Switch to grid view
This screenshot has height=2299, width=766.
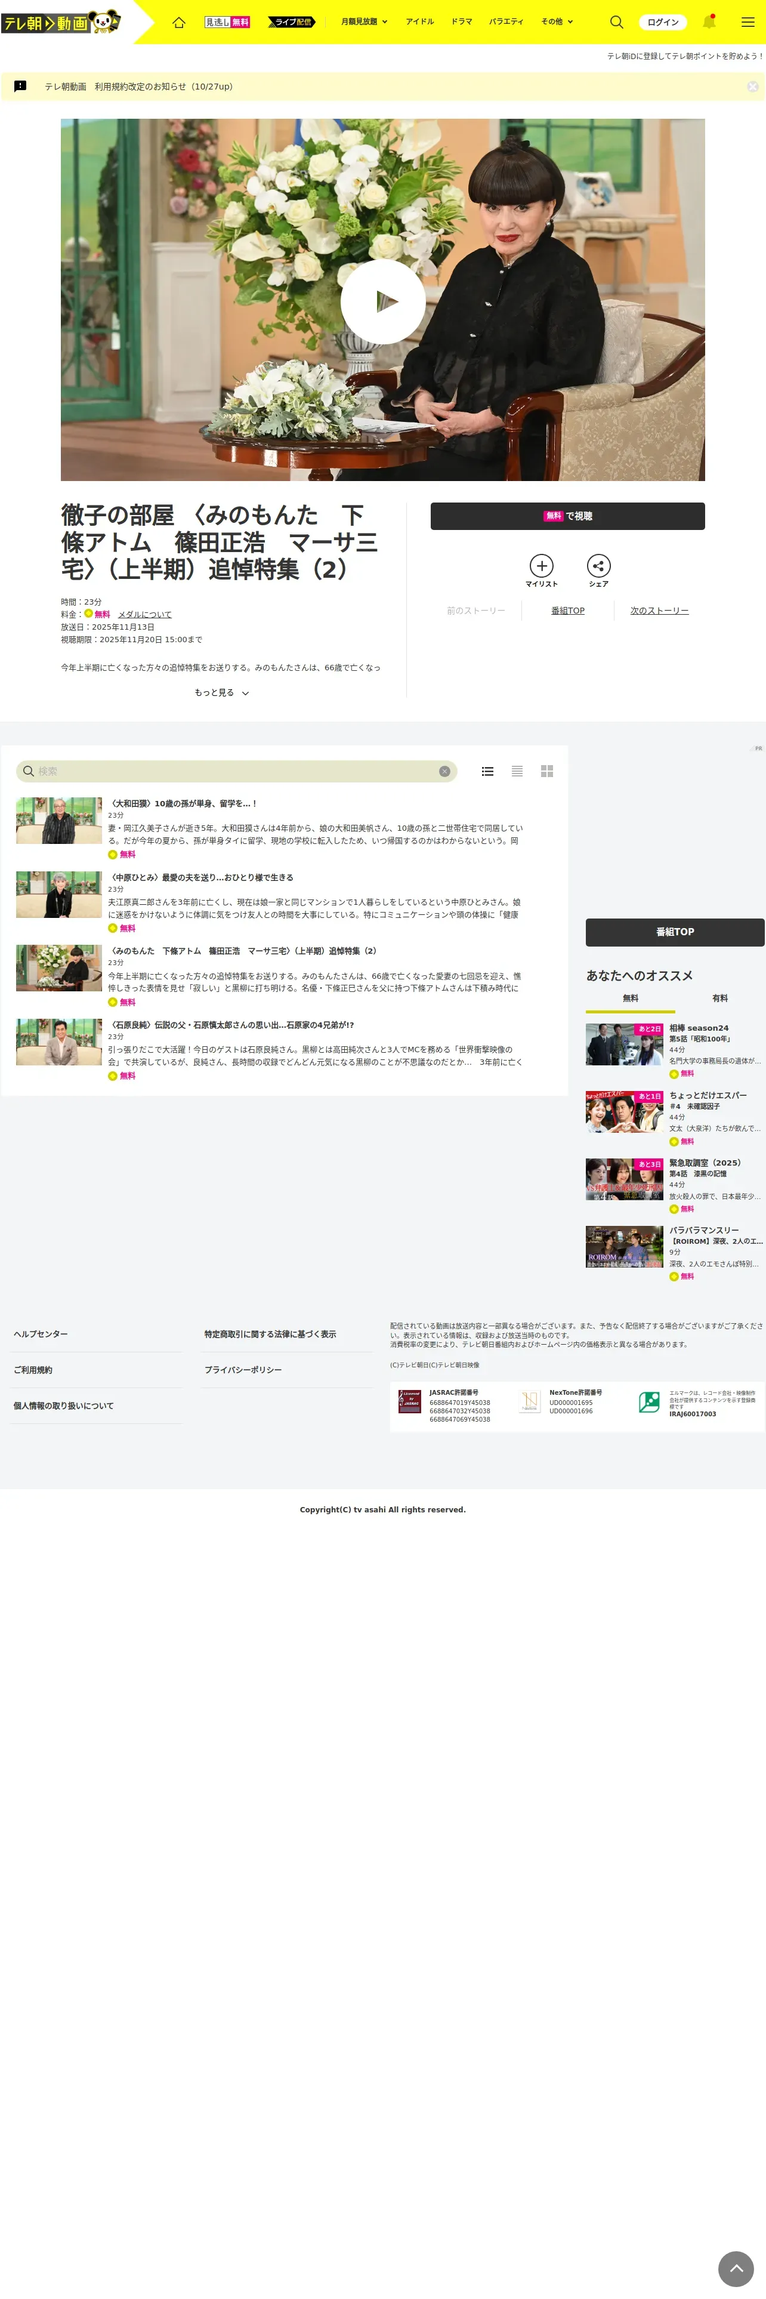[x=548, y=771]
